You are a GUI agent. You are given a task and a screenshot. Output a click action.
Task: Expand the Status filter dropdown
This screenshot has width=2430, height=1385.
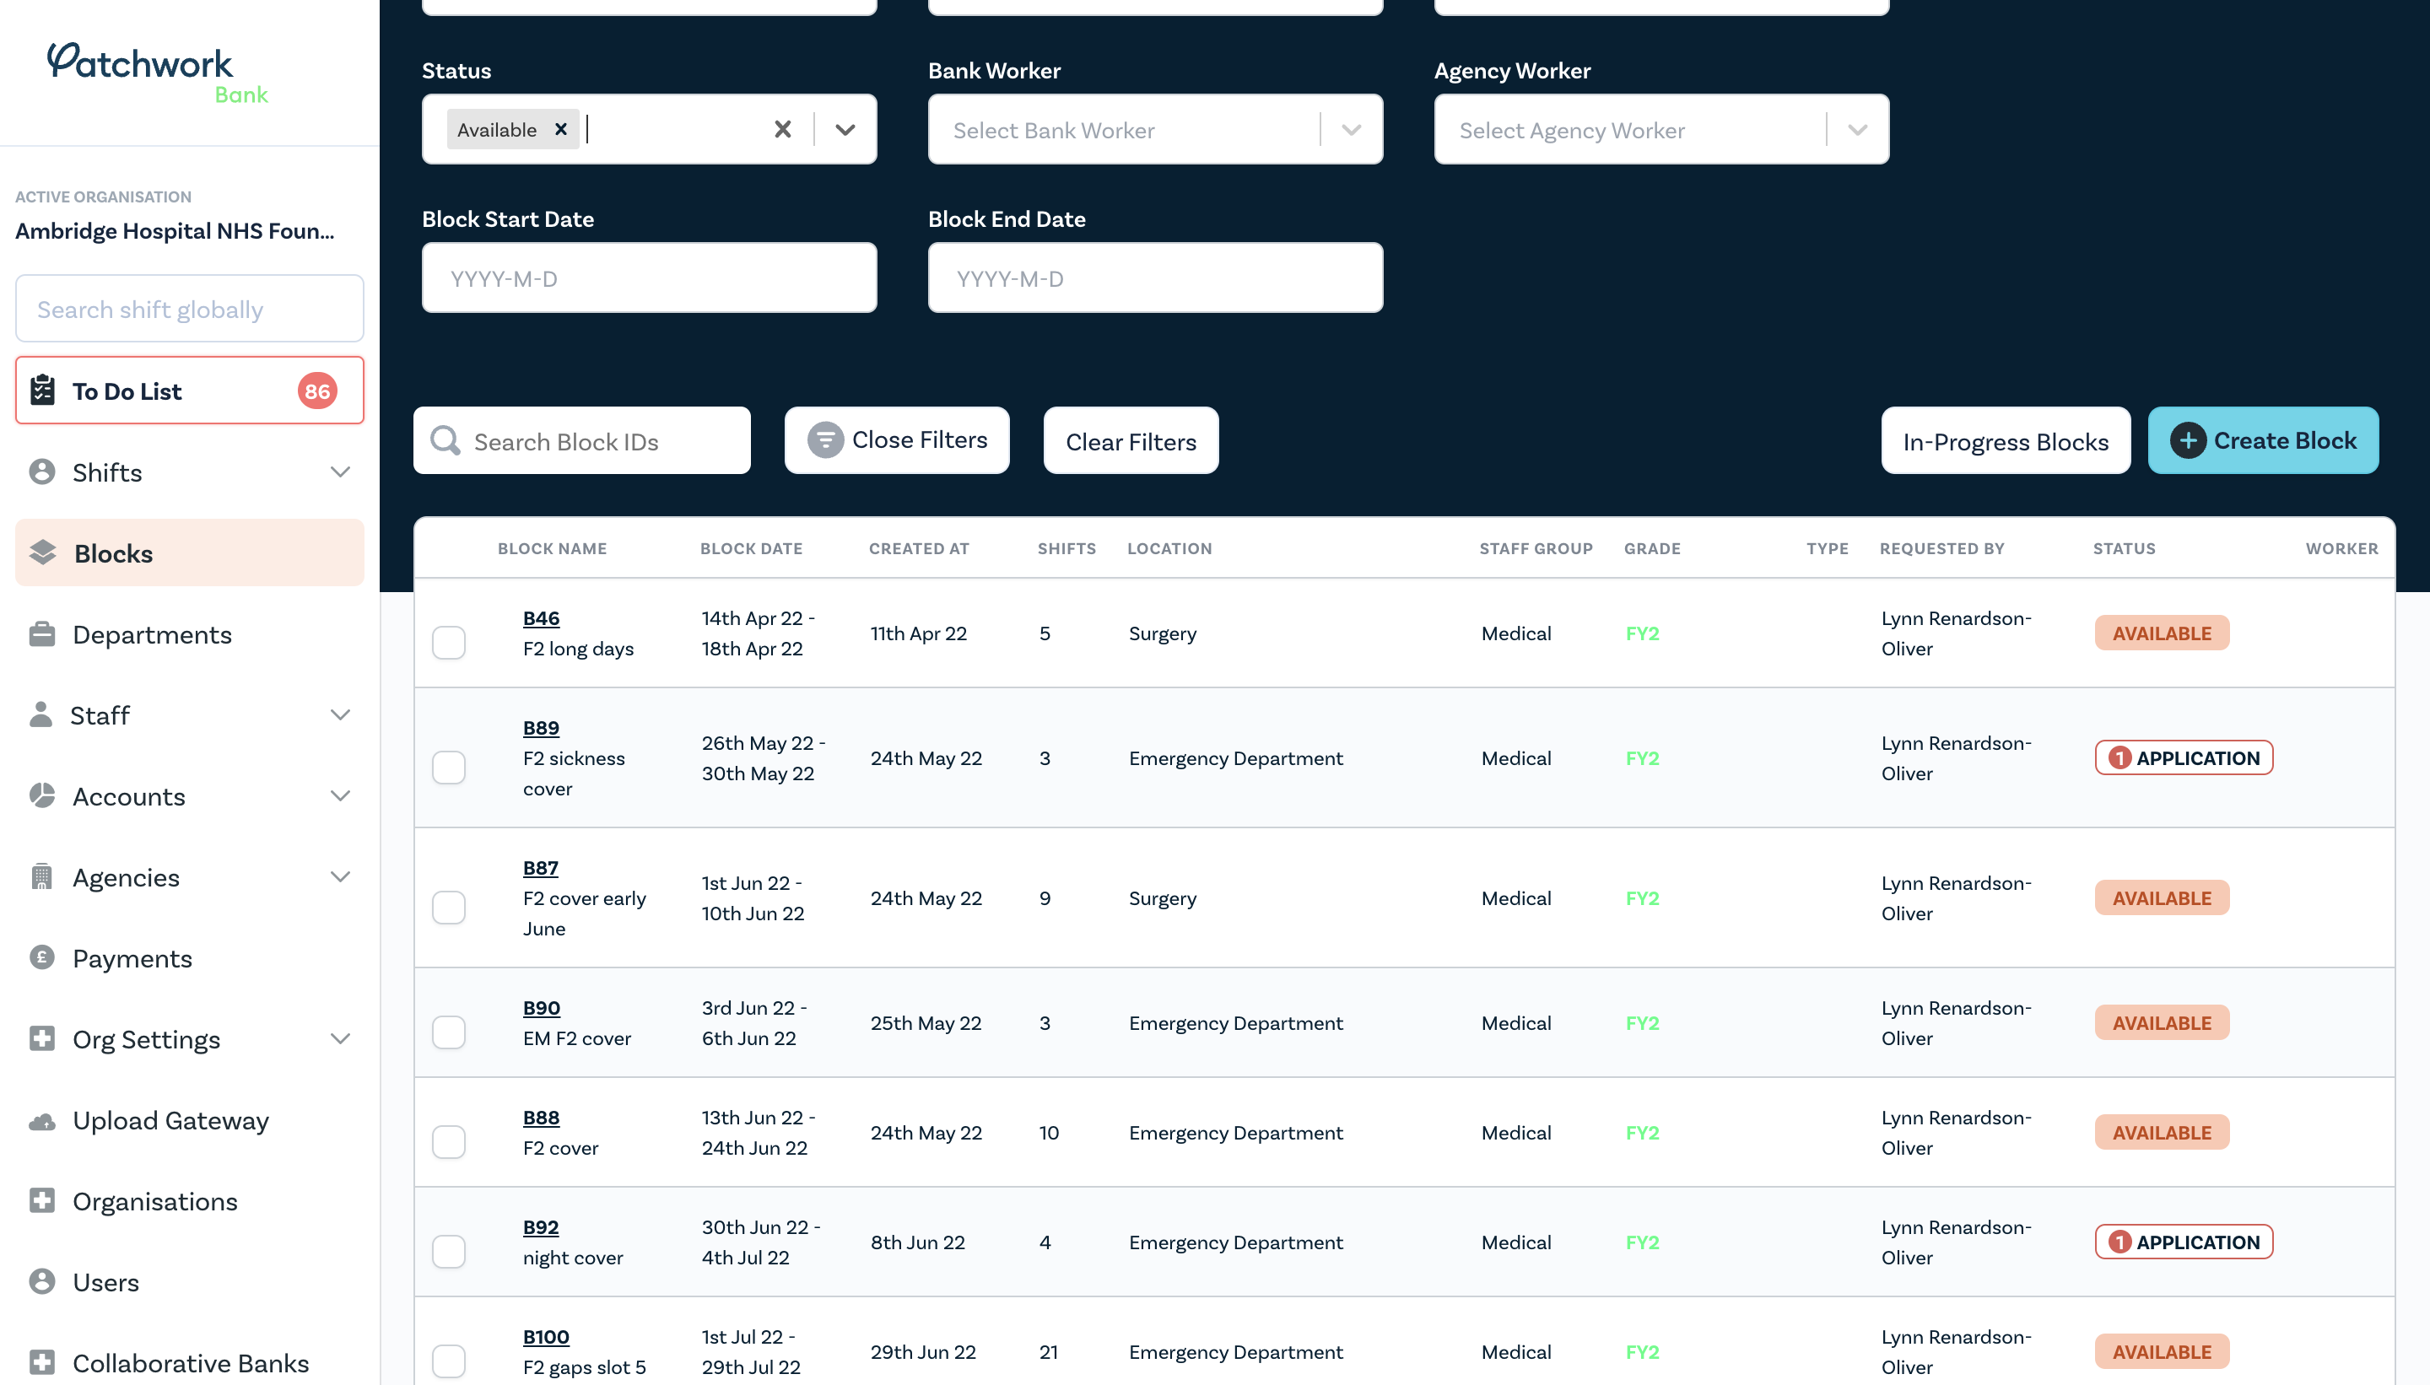click(x=845, y=128)
